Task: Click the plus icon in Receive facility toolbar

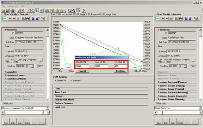Action: [162, 19]
